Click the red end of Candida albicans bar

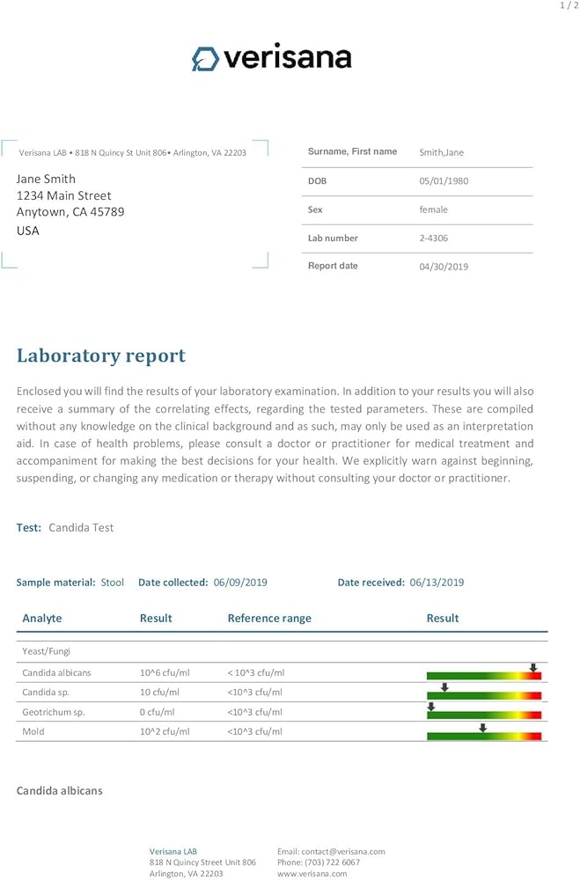point(536,676)
